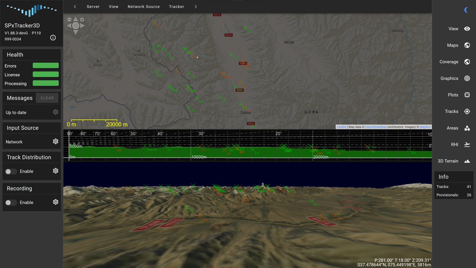This screenshot has height=268, width=476.
Task: Click the white cross marker in 3D view
Action: coord(263,184)
